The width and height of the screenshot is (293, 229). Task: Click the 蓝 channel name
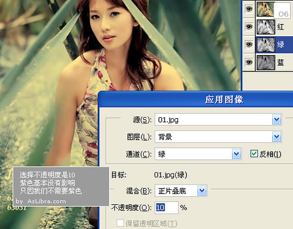tap(281, 63)
